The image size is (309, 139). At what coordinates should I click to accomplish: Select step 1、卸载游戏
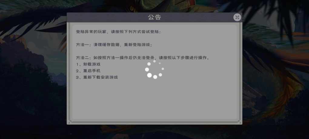click(x=88, y=64)
